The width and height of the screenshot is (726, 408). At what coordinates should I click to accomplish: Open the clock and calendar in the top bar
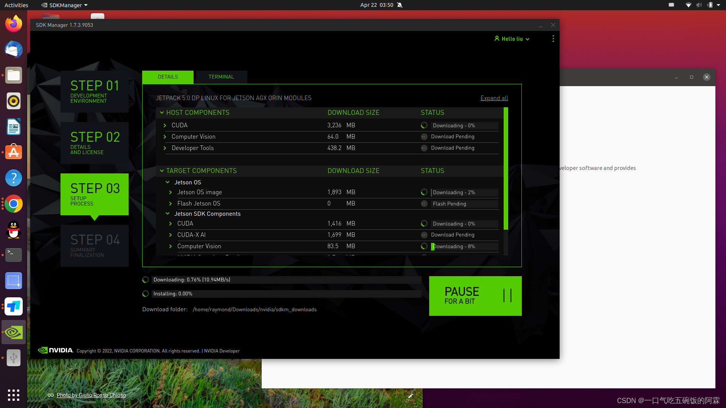coord(377,5)
